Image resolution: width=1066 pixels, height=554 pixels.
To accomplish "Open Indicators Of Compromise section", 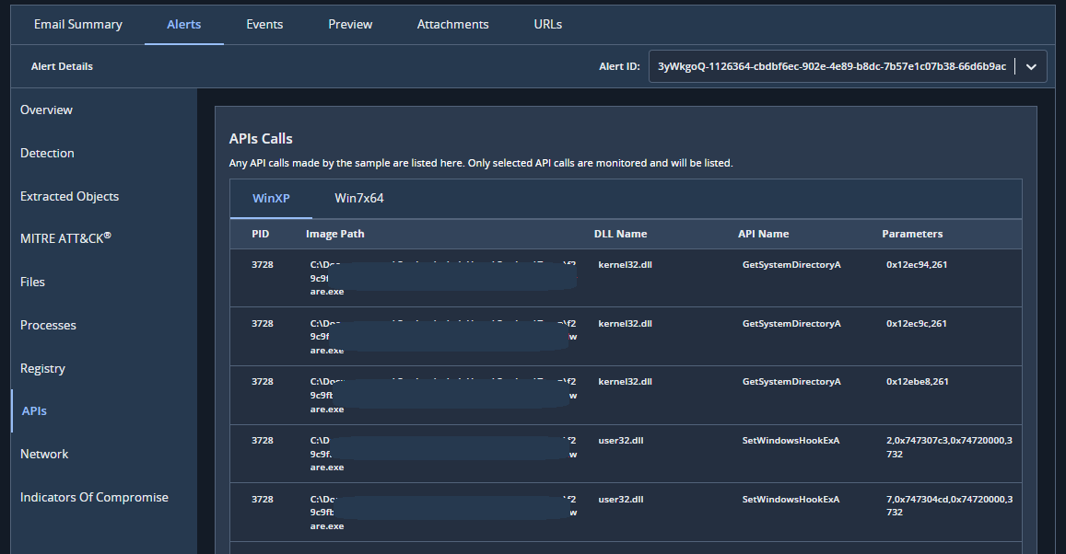I will point(94,498).
